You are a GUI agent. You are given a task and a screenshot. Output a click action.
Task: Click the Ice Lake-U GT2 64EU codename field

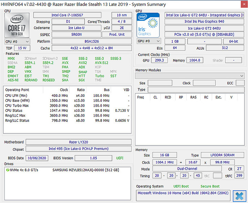(204, 28)
